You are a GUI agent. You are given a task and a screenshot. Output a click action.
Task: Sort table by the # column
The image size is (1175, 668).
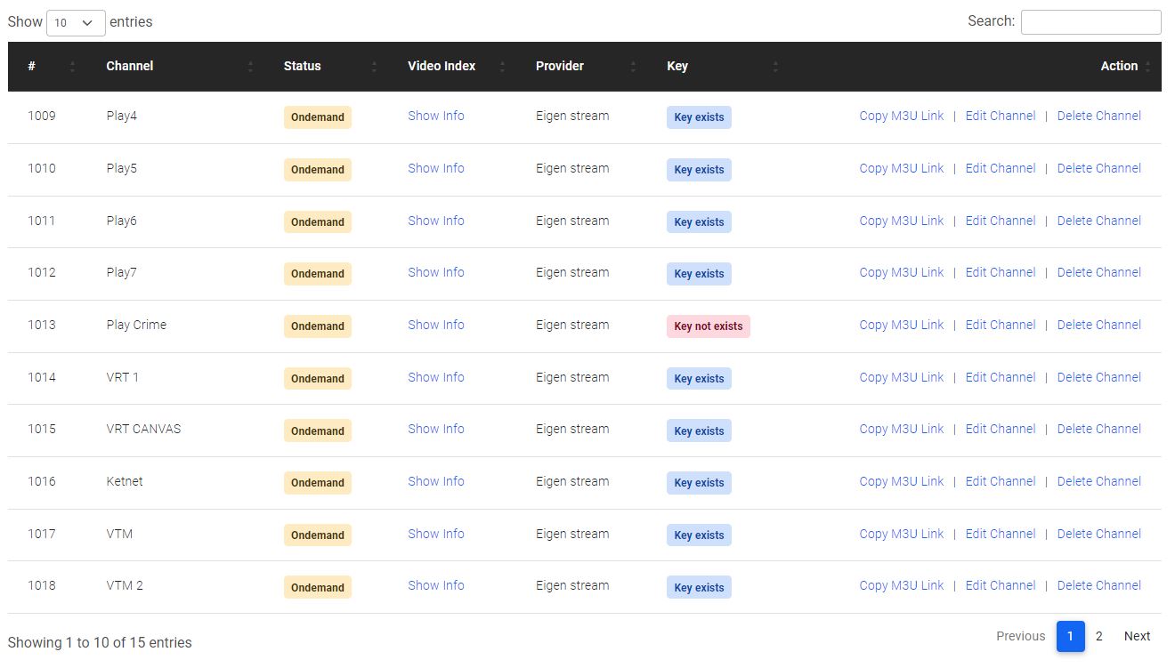32,66
